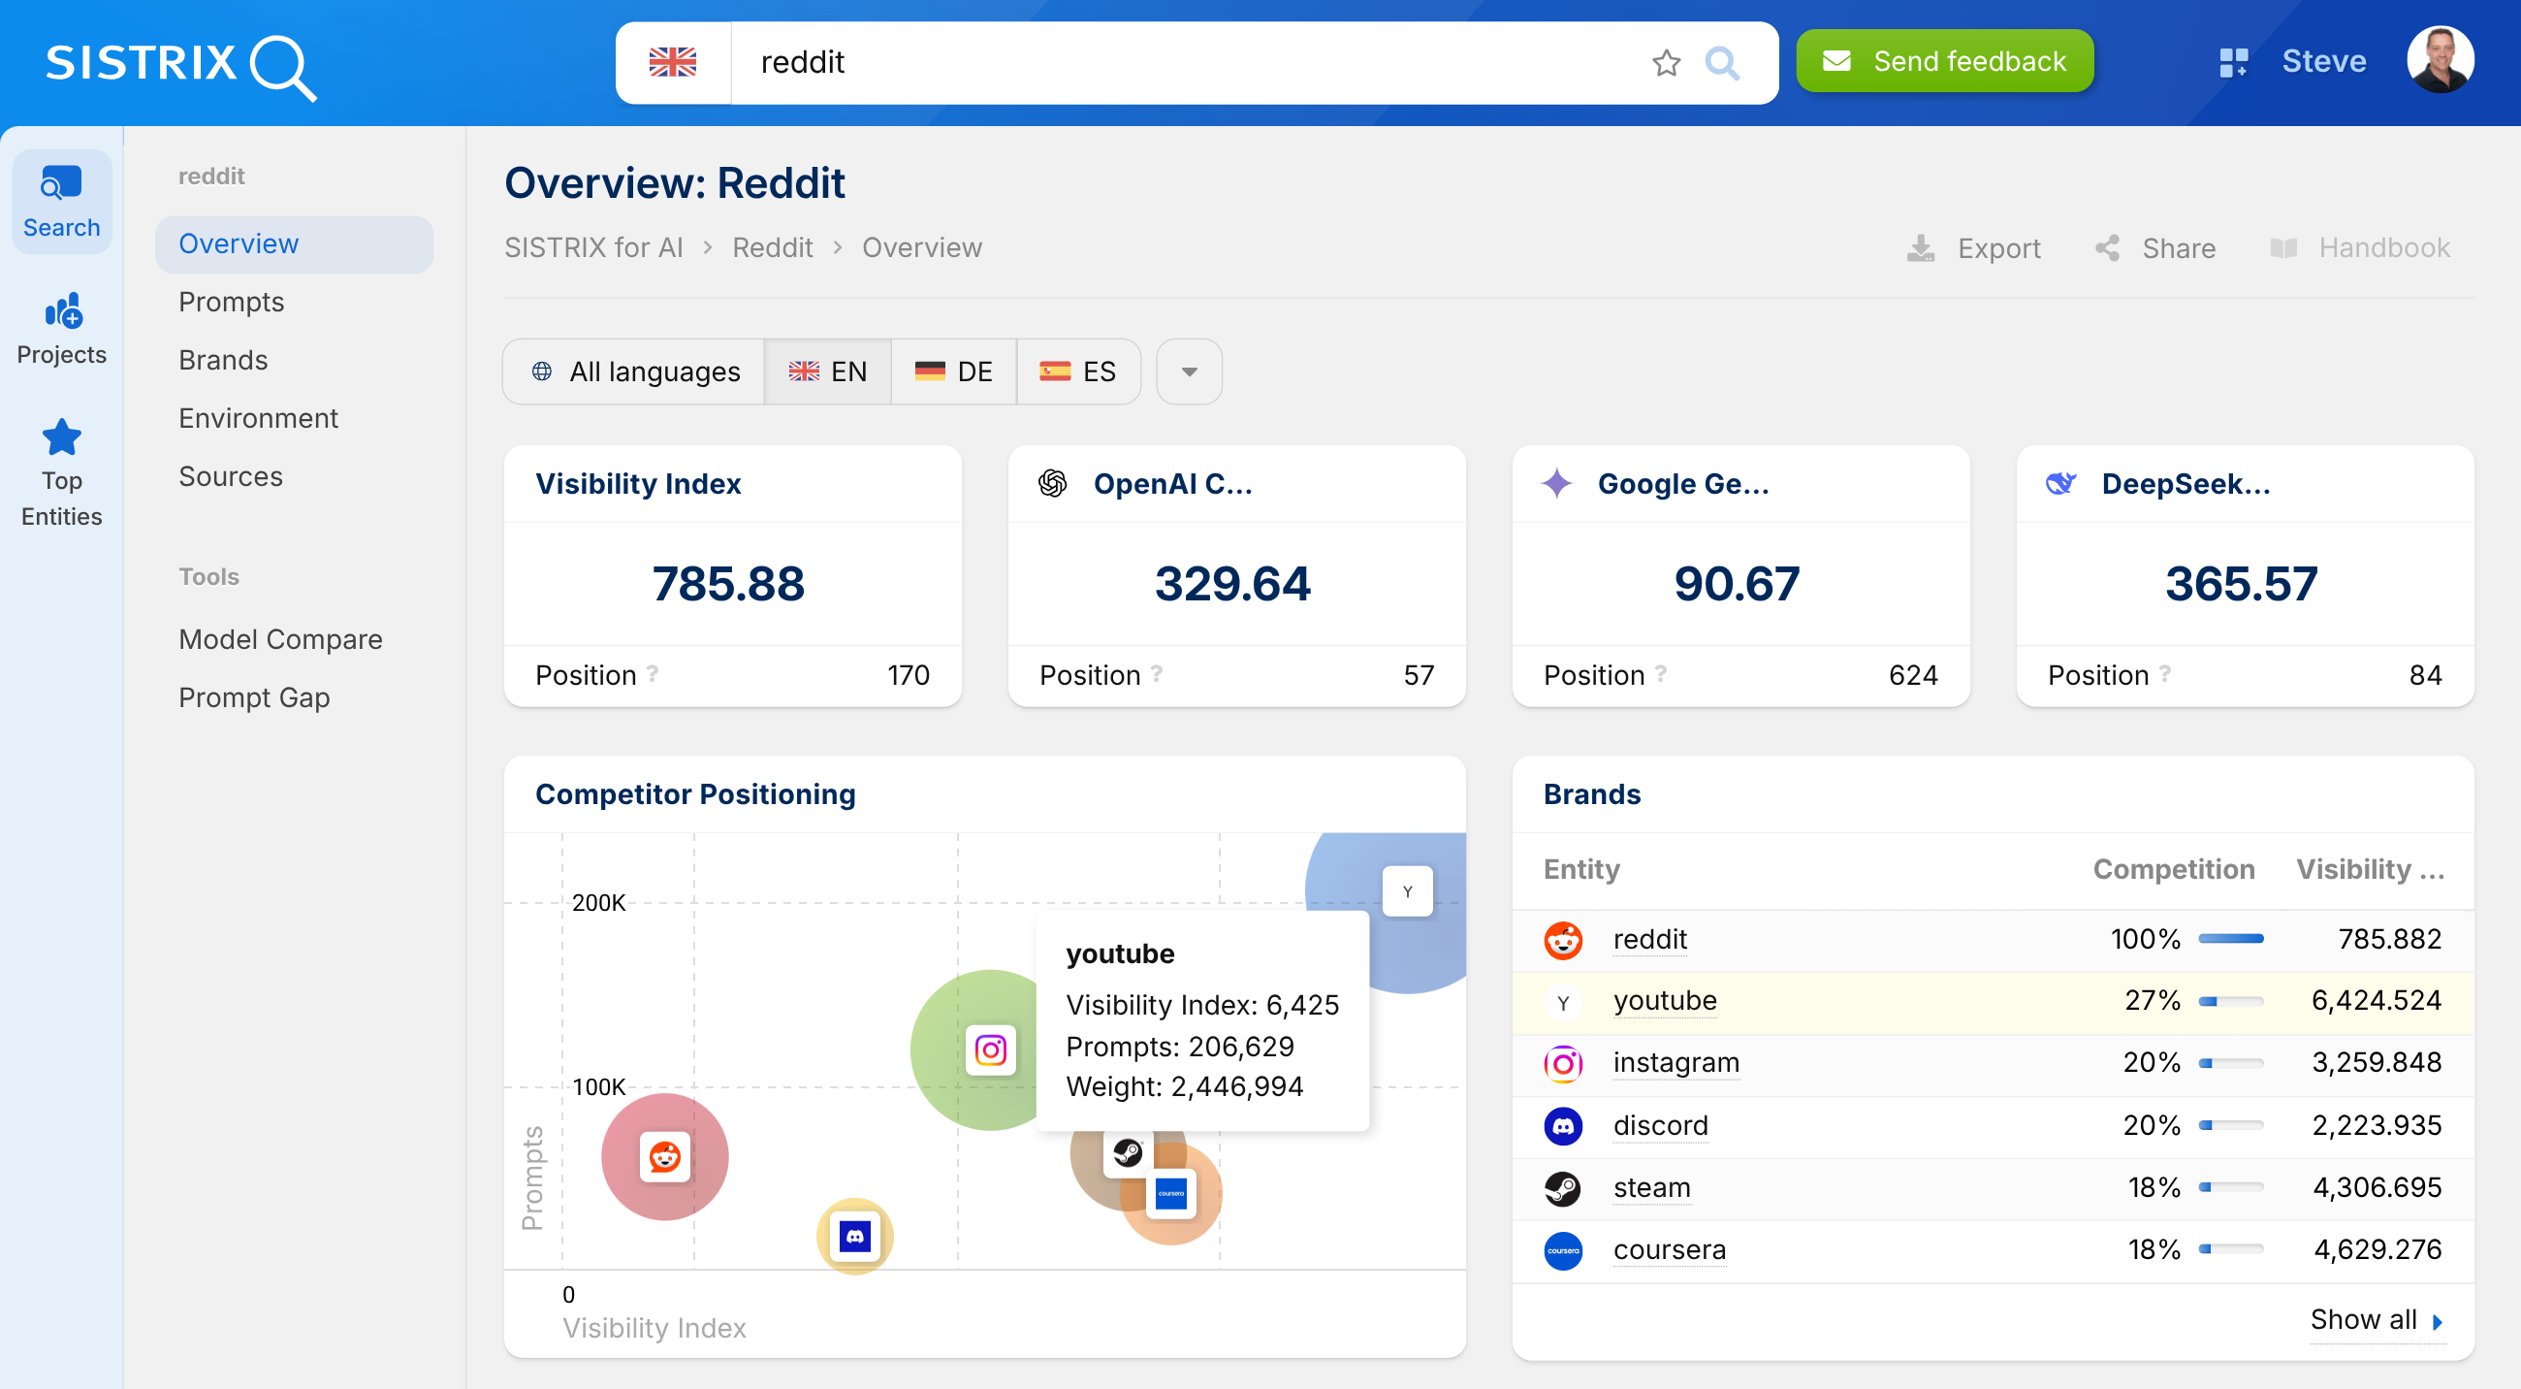This screenshot has width=2521, height=1389.
Task: Click youtube 27% competition bar
Action: tap(2230, 1001)
